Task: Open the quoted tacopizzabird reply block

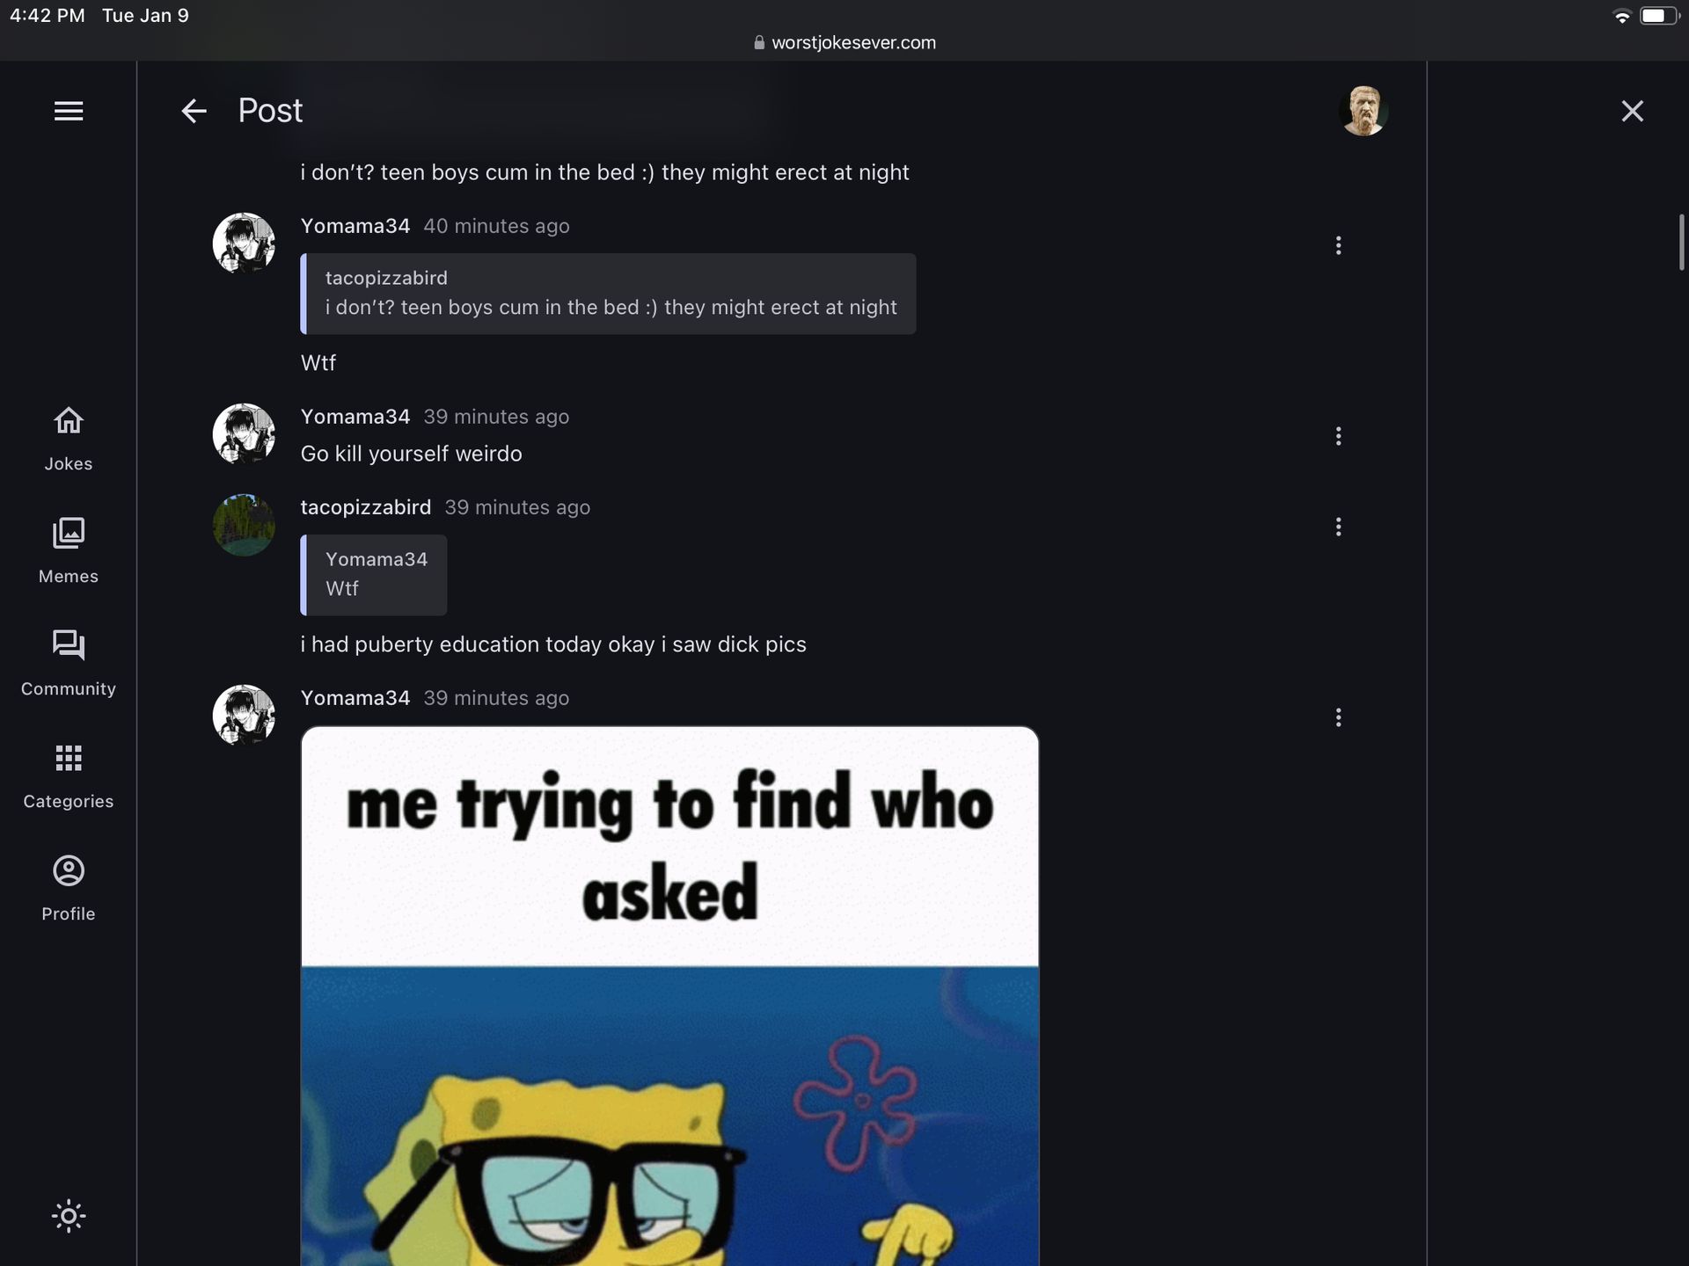Action: (x=608, y=294)
